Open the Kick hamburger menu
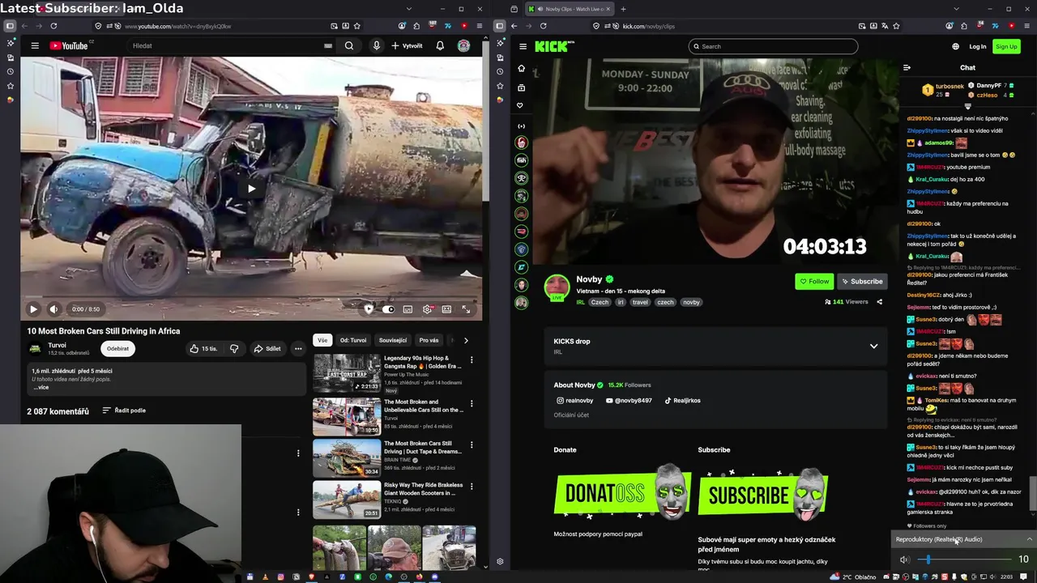The width and height of the screenshot is (1037, 583). (523, 46)
